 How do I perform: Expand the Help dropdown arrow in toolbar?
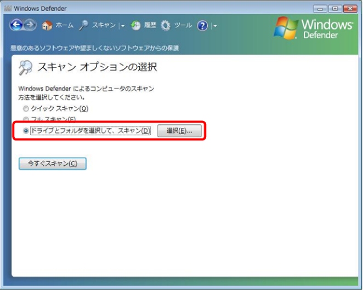(215, 26)
